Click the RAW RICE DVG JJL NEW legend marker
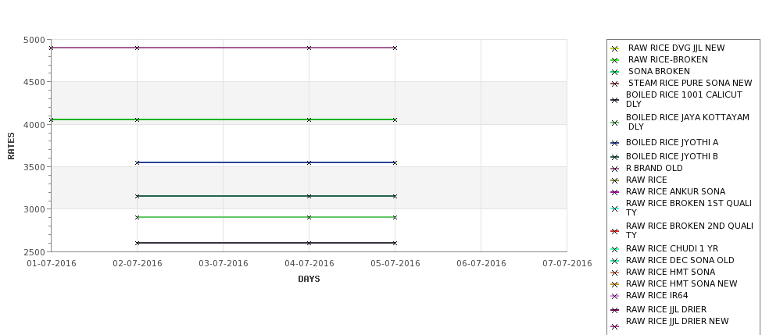The width and height of the screenshot is (762, 335). click(614, 48)
